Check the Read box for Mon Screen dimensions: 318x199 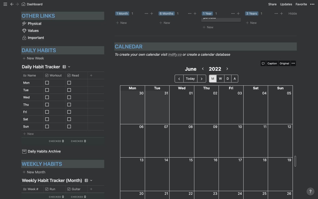pyautogui.click(x=69, y=83)
